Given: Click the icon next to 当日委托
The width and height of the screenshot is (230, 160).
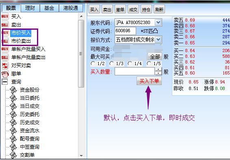Looking at the screenshot, I should [x=13, y=98].
